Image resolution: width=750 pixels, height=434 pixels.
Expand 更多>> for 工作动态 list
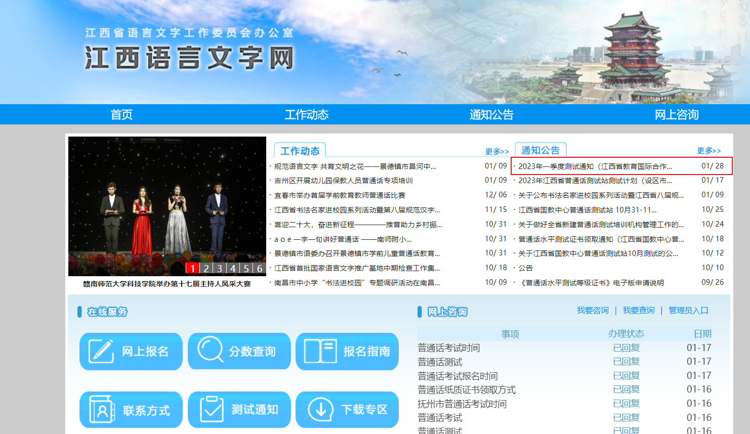coord(496,151)
